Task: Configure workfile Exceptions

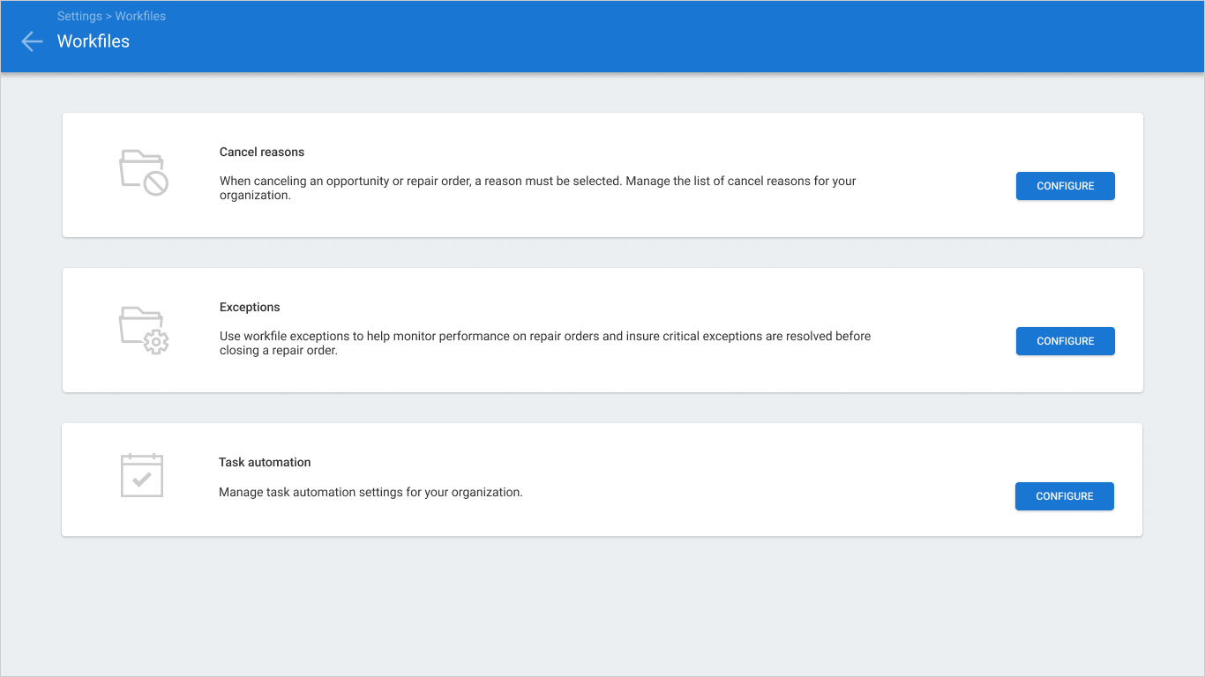Action: tap(1066, 341)
